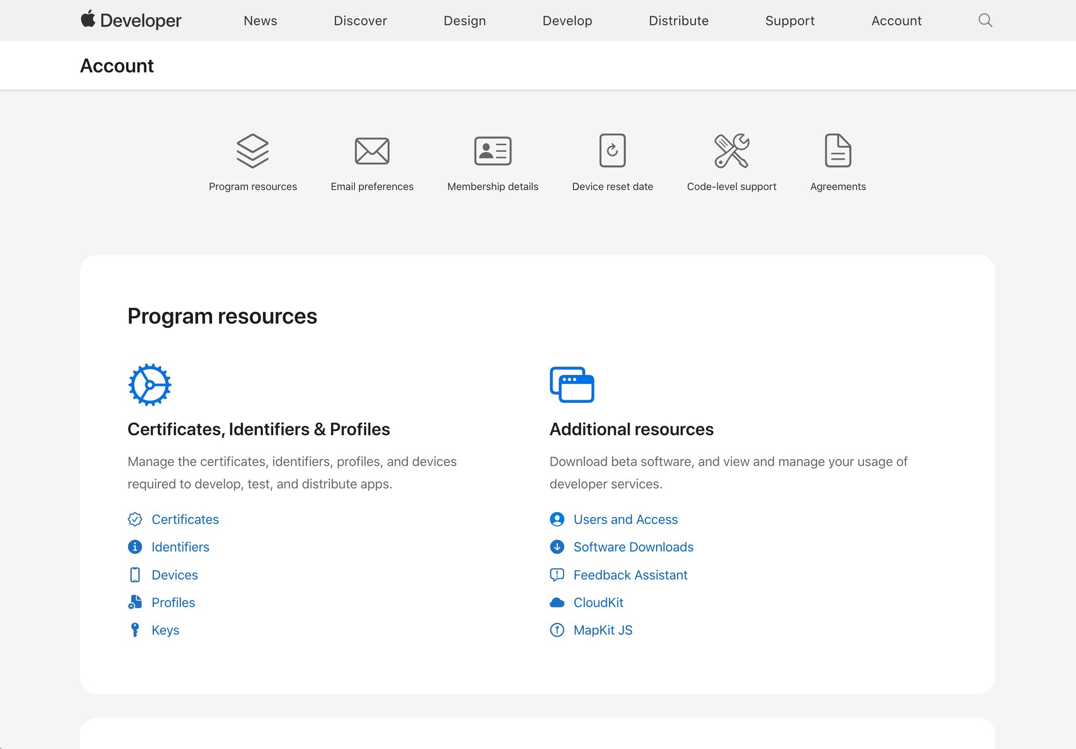Open the MapKit JS link

point(603,630)
